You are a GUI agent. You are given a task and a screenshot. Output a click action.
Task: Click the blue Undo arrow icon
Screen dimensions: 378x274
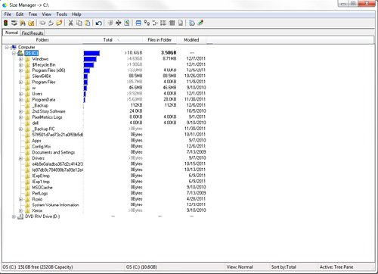[x=99, y=23]
